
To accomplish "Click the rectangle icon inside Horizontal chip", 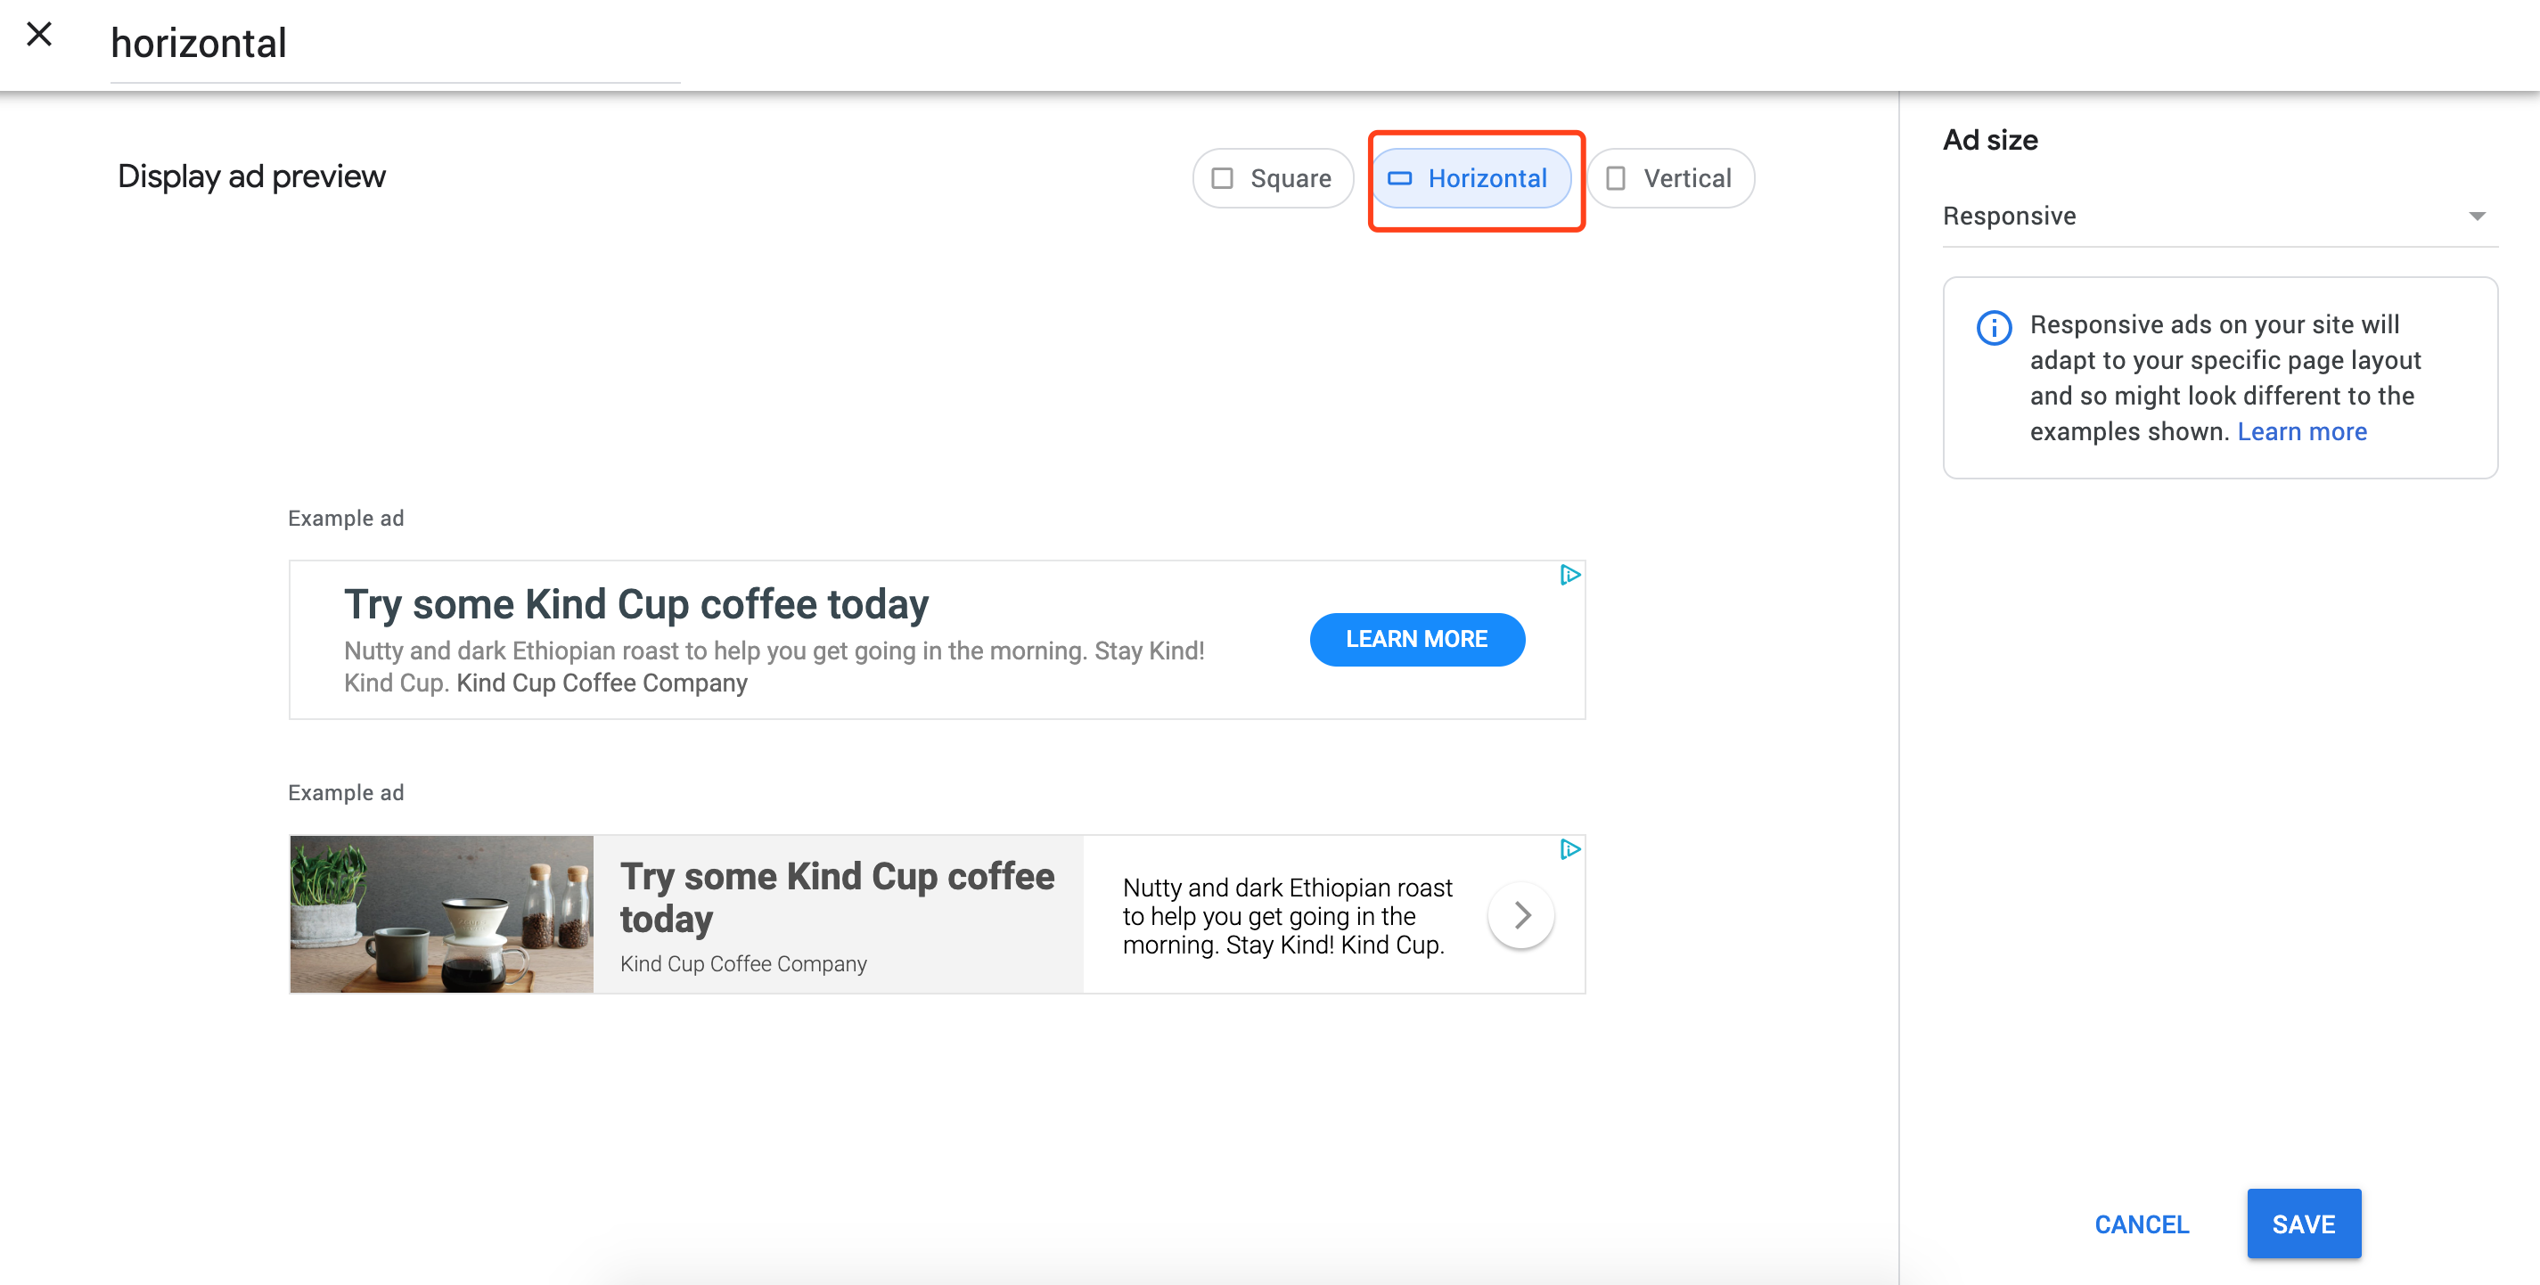I will click(1399, 178).
